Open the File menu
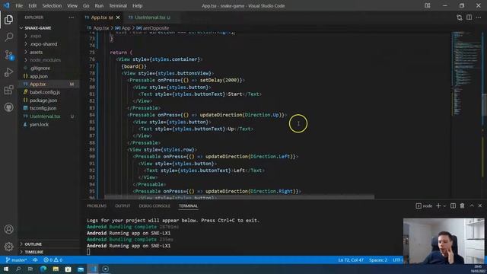487x274 pixels. coord(19,5)
